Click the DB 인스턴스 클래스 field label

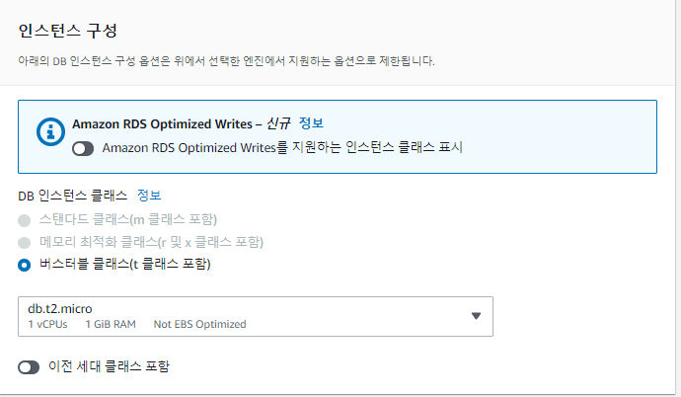(x=72, y=196)
